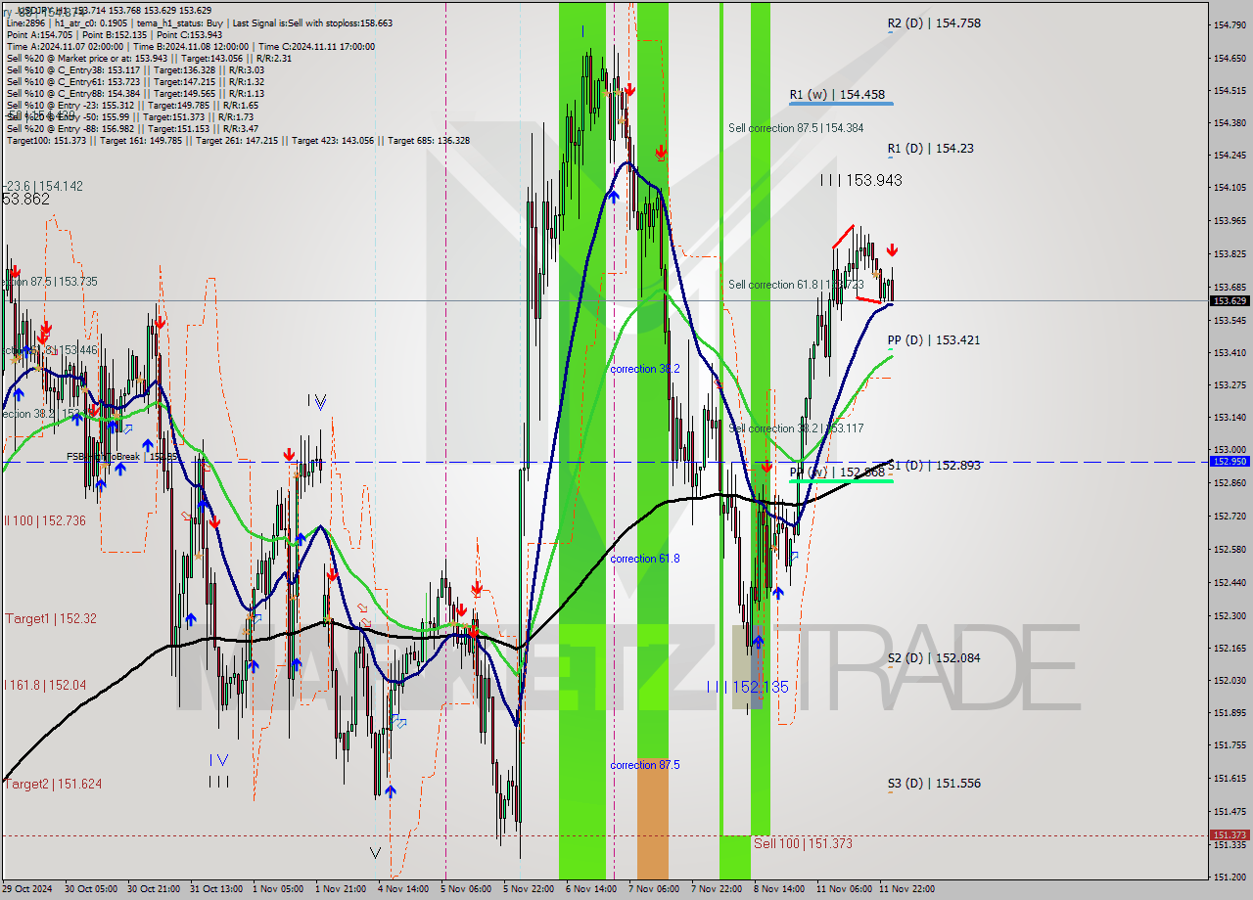Click the blue 152.950 price tag on axis
This screenshot has width=1253, height=900.
coord(1230,461)
